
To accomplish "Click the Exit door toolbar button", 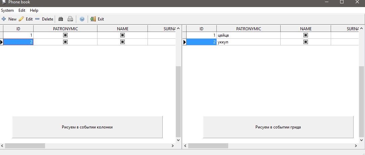I will pos(97,19).
